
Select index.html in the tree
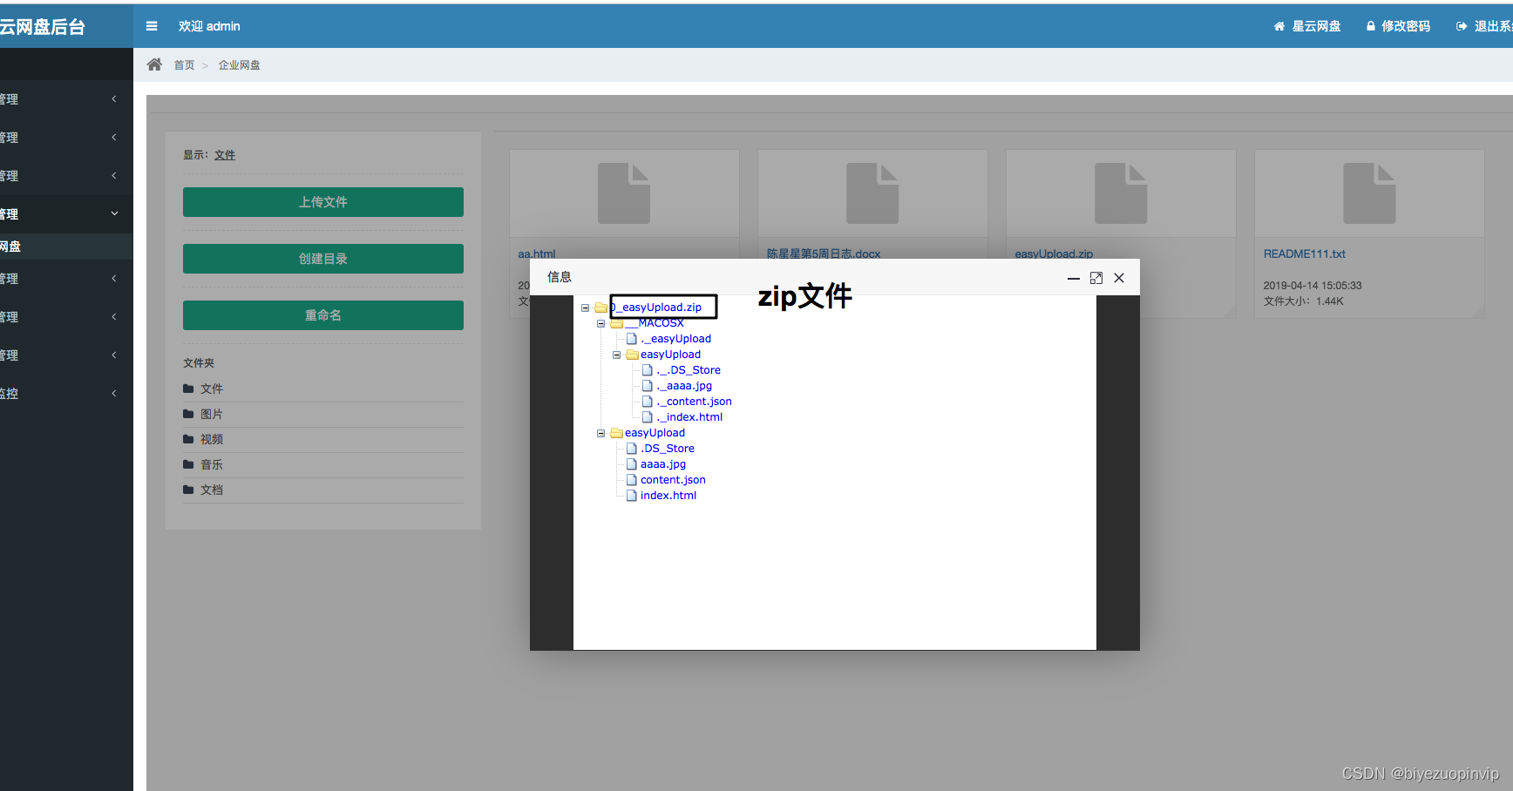668,496
